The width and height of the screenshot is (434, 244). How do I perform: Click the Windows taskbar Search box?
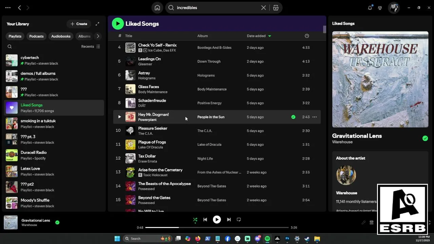pos(148,239)
